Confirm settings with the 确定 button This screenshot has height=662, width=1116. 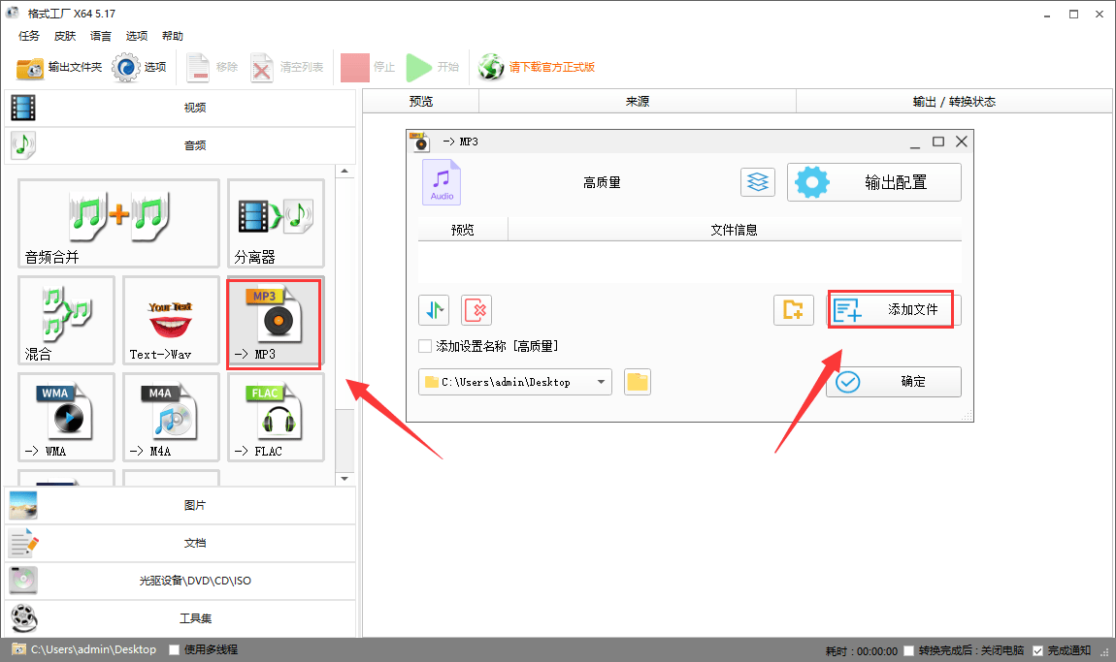[x=892, y=382]
